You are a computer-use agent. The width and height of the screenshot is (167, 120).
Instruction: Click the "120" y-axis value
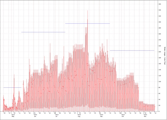160,76
